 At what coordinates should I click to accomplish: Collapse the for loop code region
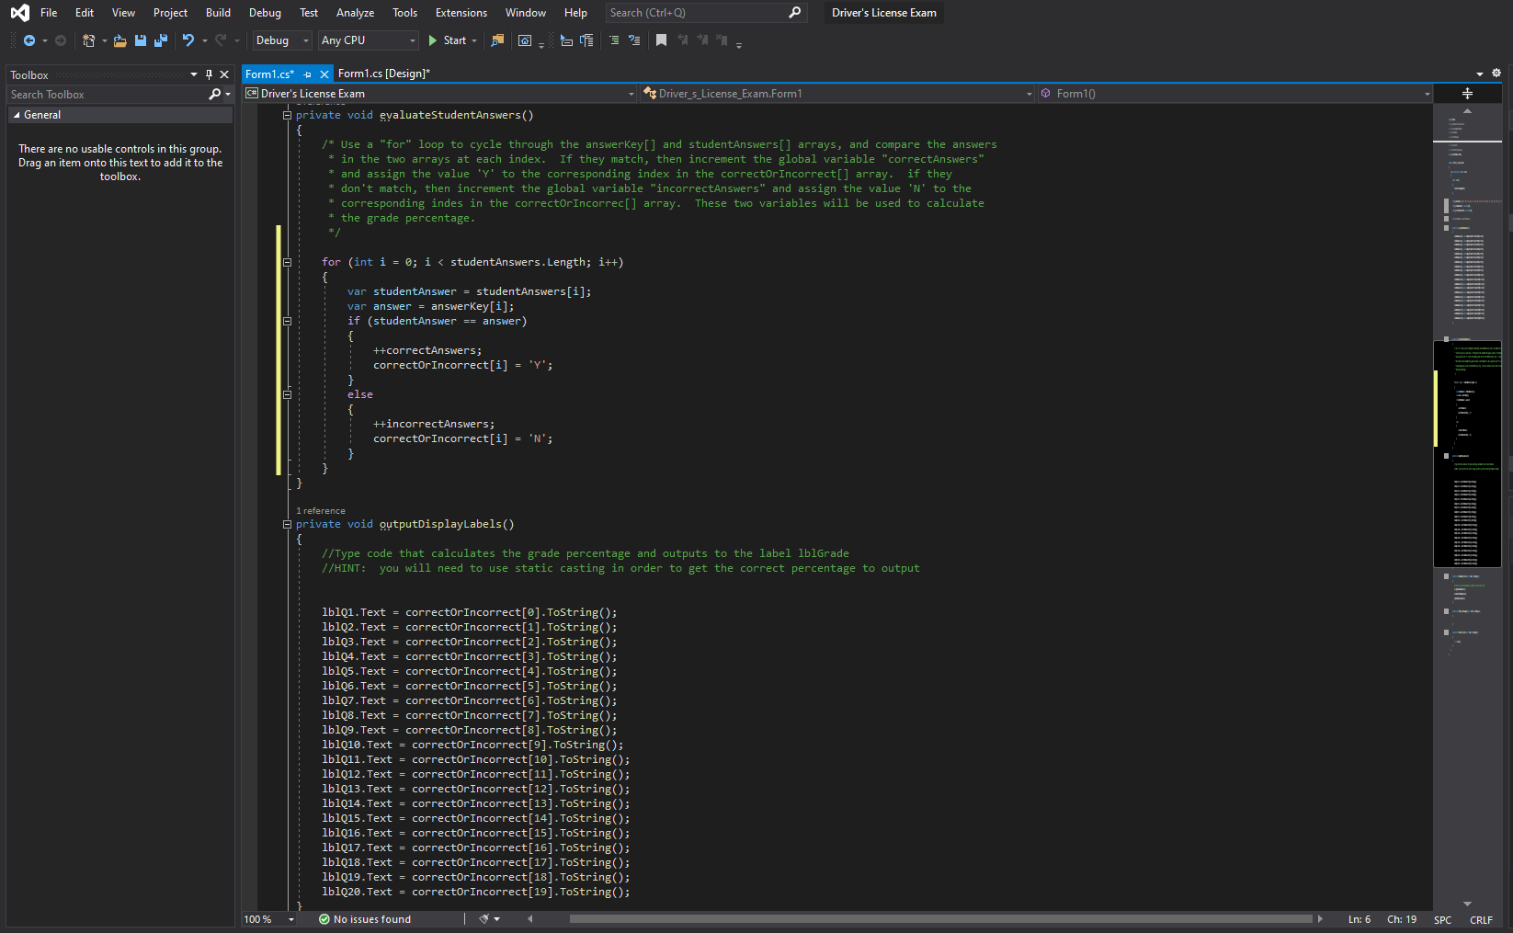(x=287, y=262)
